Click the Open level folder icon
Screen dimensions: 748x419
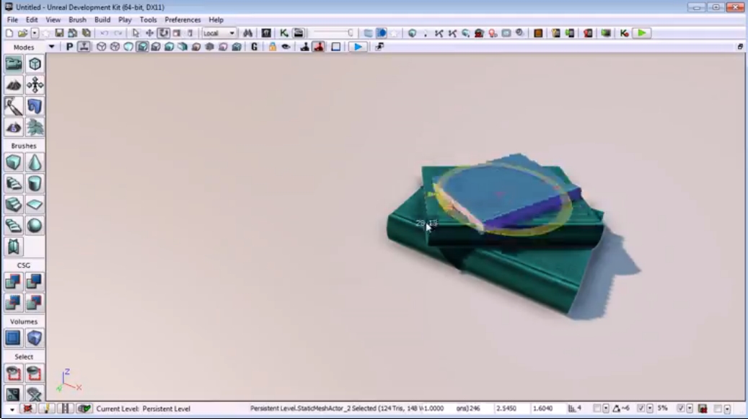point(22,33)
